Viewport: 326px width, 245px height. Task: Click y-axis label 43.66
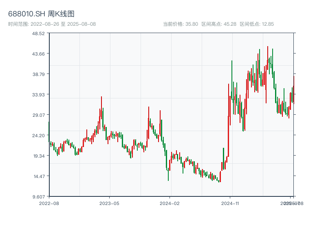click(x=38, y=54)
